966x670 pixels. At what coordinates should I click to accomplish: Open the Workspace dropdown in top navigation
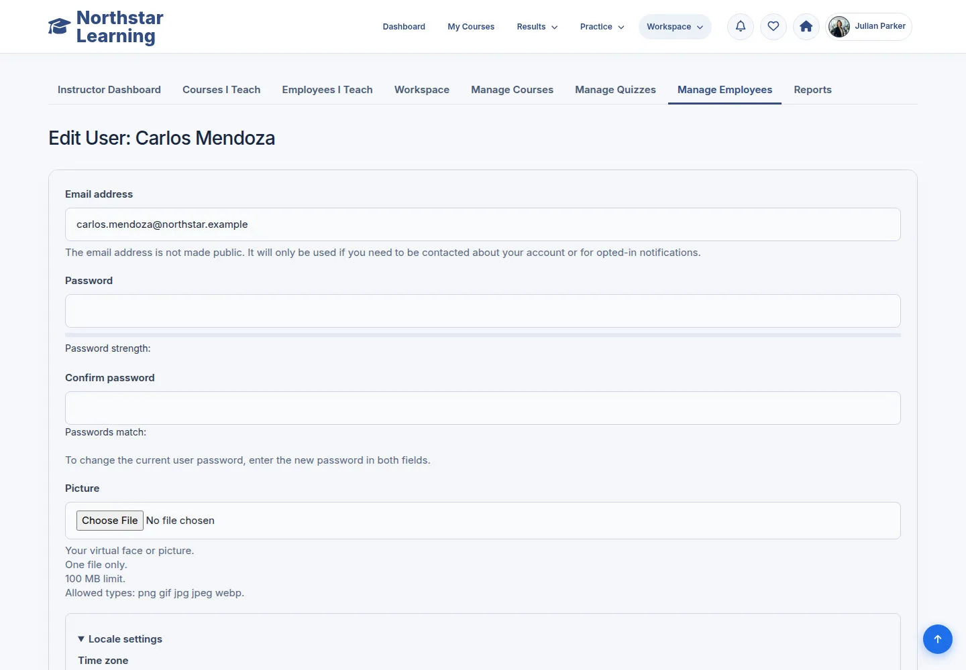tap(675, 27)
